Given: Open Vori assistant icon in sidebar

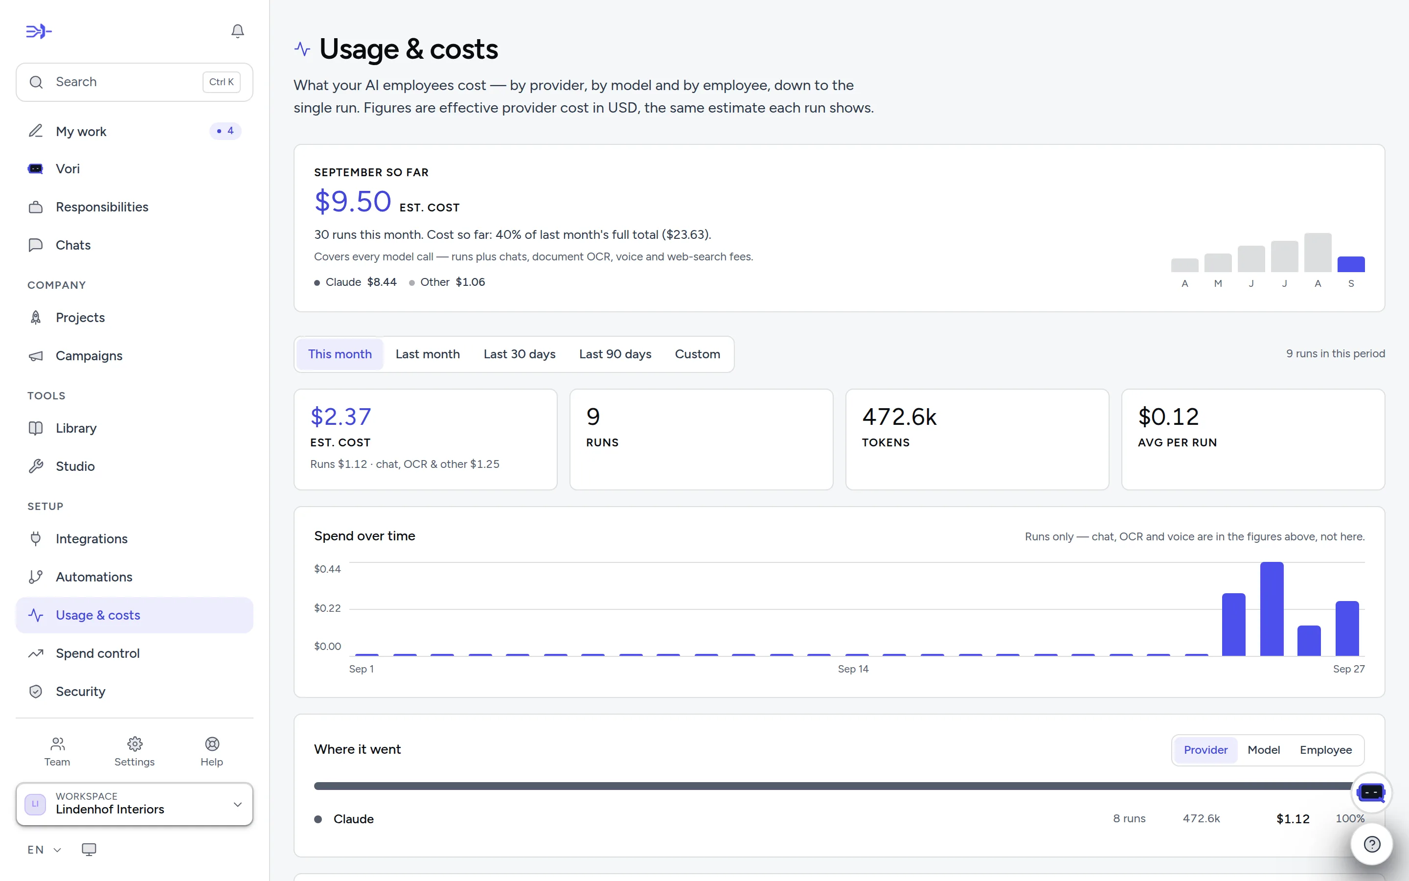Looking at the screenshot, I should coord(36,169).
